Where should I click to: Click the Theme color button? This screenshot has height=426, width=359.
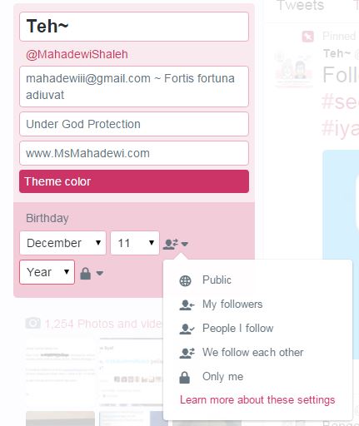(x=134, y=181)
